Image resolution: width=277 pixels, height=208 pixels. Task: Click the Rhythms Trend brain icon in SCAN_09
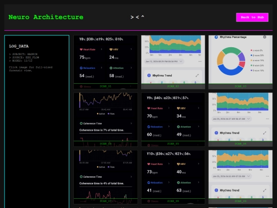[216, 191]
